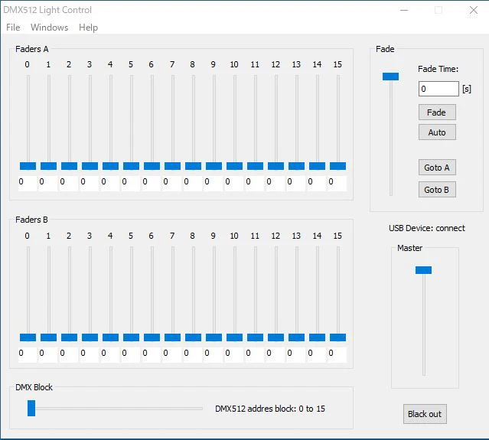Viewport: 489px width, 440px height.
Task: Click the Fade crossfader slider handle
Action: (390, 77)
